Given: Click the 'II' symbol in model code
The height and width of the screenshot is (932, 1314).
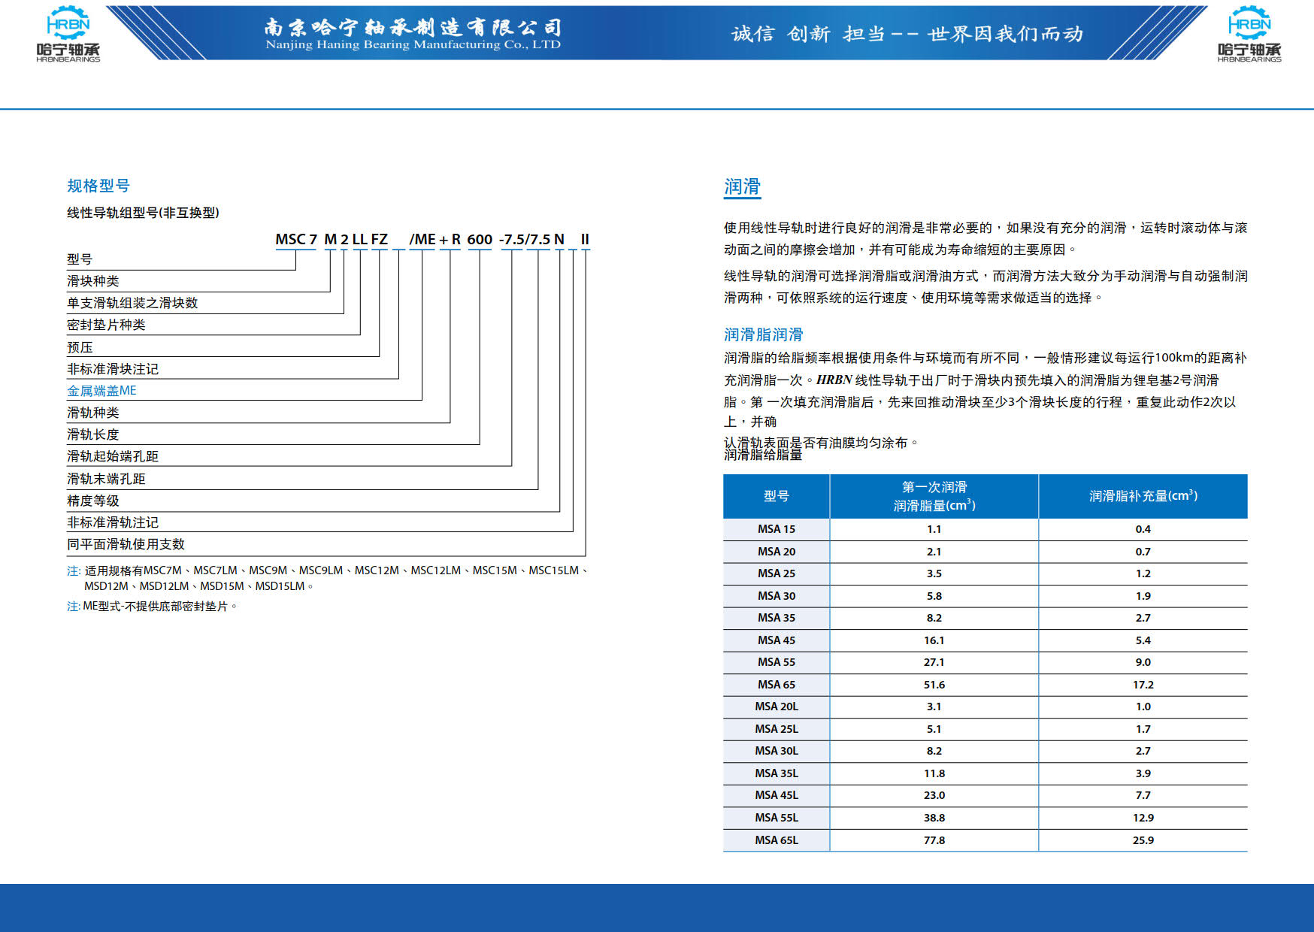Looking at the screenshot, I should pyautogui.click(x=585, y=239).
